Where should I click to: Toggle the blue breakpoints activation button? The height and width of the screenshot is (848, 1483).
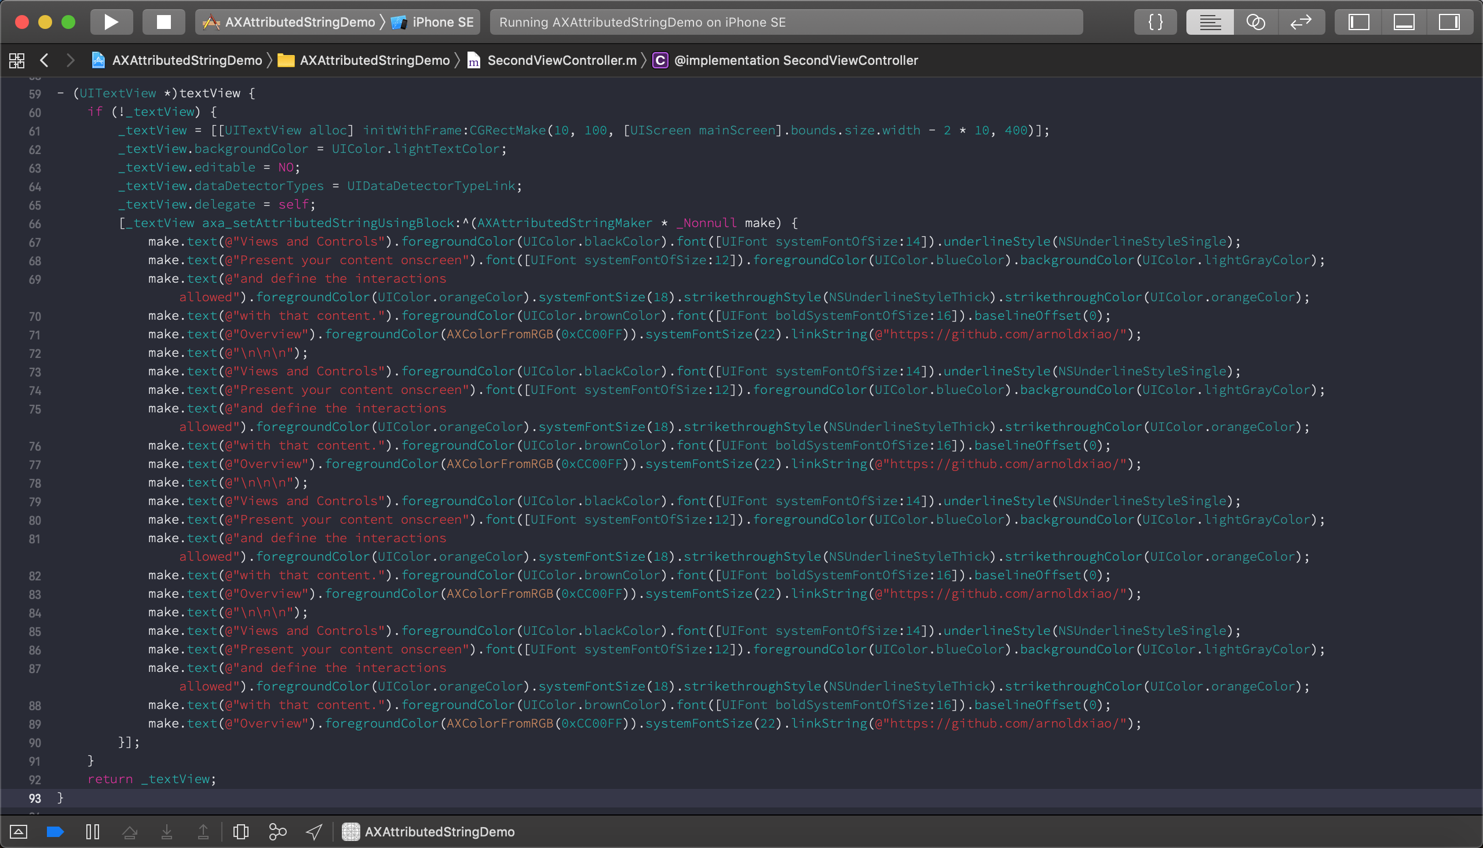pos(55,832)
